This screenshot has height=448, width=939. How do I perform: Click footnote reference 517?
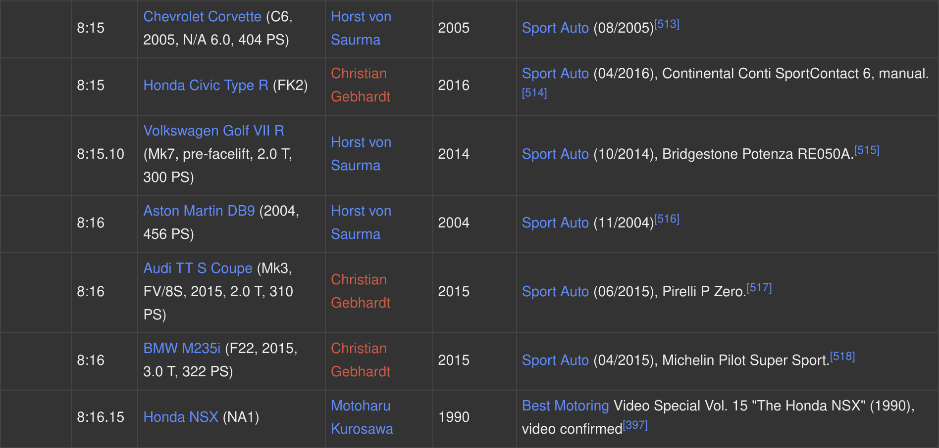(x=759, y=288)
